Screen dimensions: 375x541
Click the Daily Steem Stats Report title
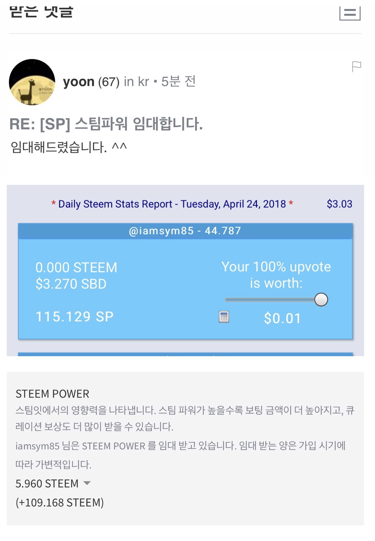tap(172, 204)
